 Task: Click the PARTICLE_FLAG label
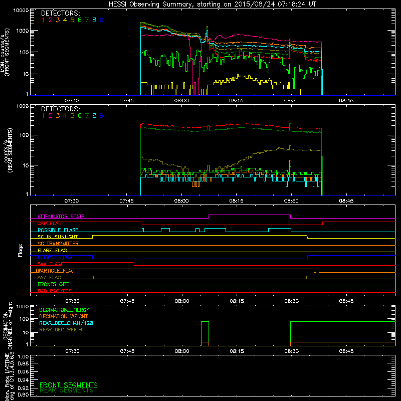(x=56, y=271)
